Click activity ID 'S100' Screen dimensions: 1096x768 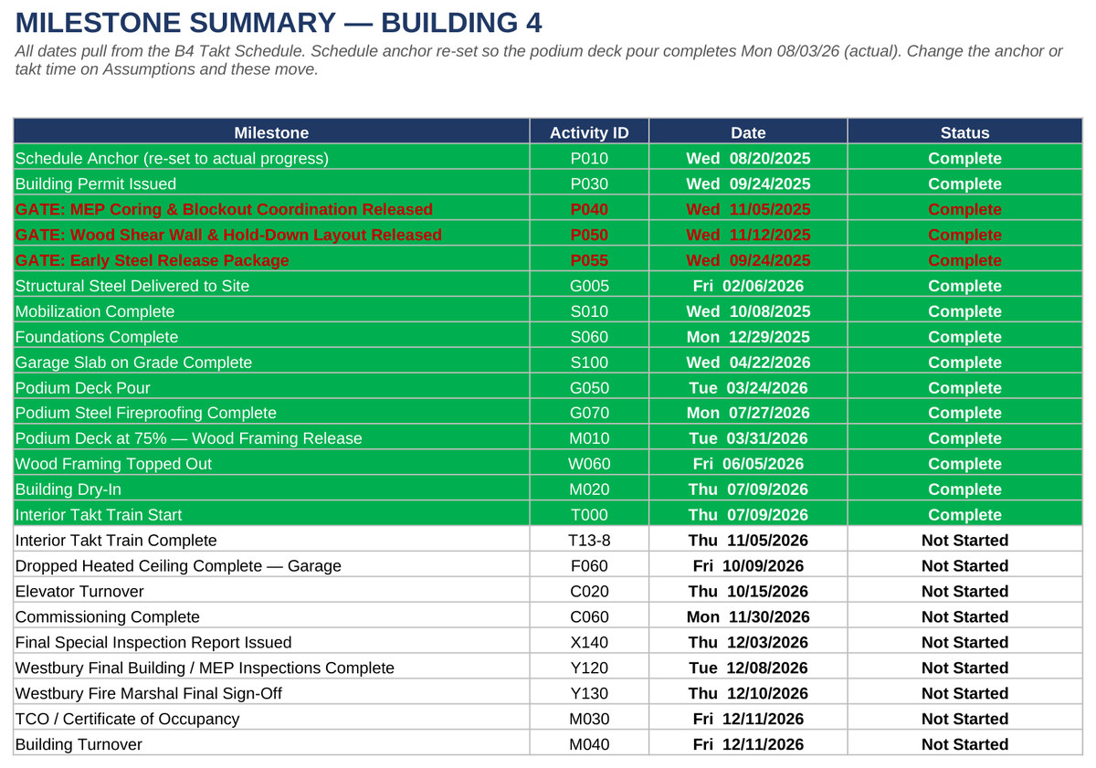point(589,363)
